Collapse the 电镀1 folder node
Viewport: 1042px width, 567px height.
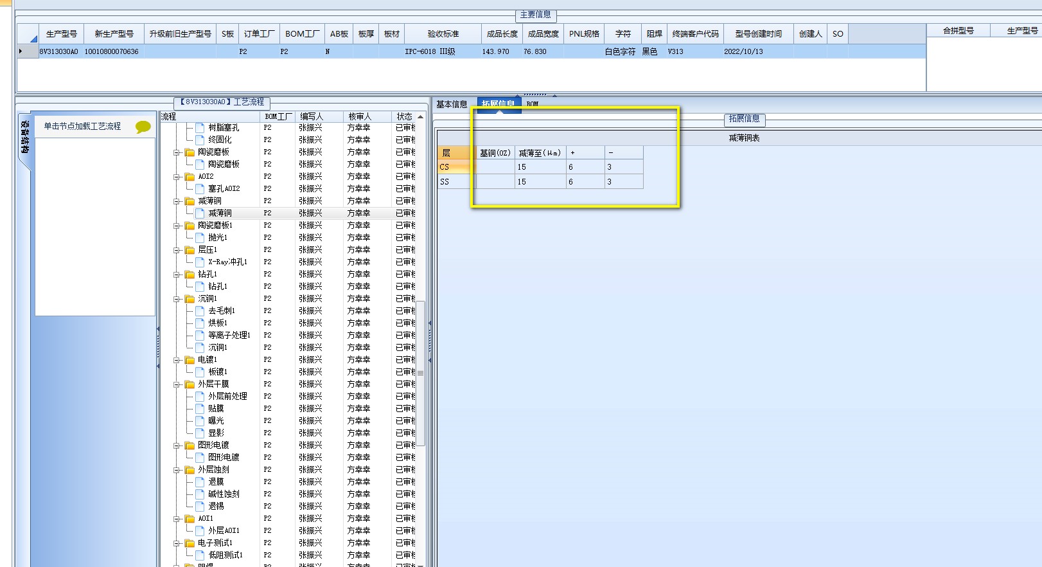click(x=176, y=360)
